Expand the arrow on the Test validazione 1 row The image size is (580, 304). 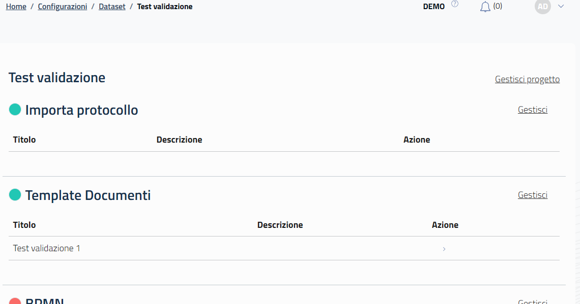click(444, 249)
